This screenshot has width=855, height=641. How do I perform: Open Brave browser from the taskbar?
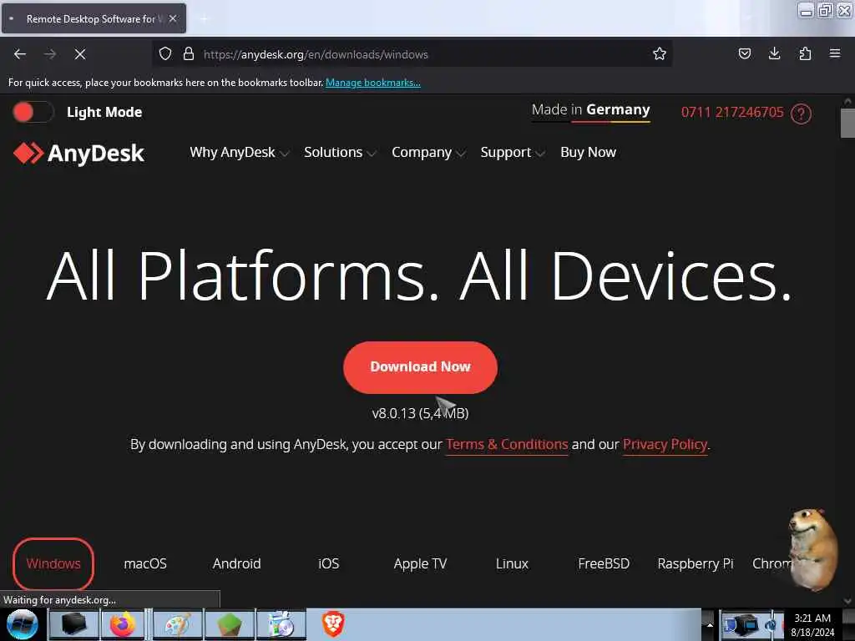coord(333,624)
